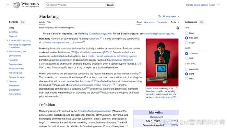Click the Search button
This screenshot has height=128, width=227.
(110, 5)
